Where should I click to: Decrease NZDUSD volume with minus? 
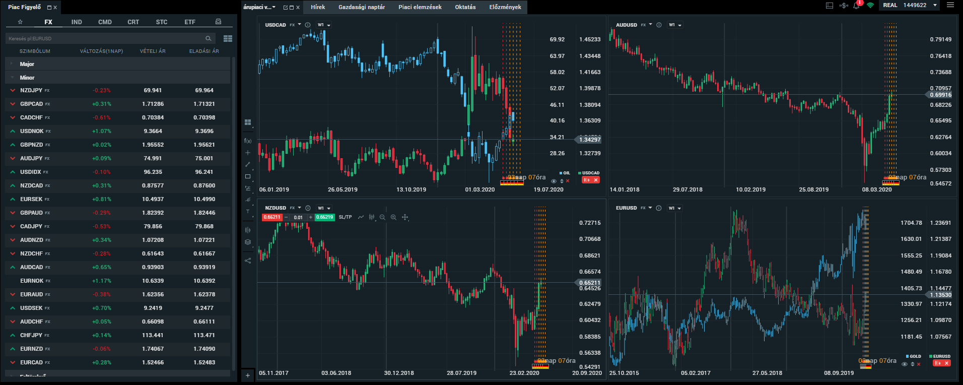click(x=286, y=217)
